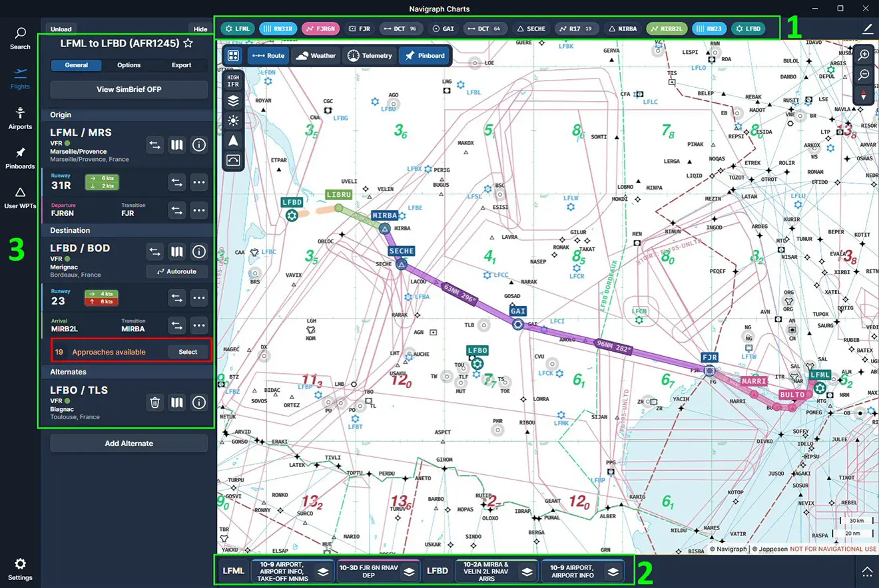Open the map dashboard grid icon
This screenshot has width=879, height=588.
tap(233, 56)
